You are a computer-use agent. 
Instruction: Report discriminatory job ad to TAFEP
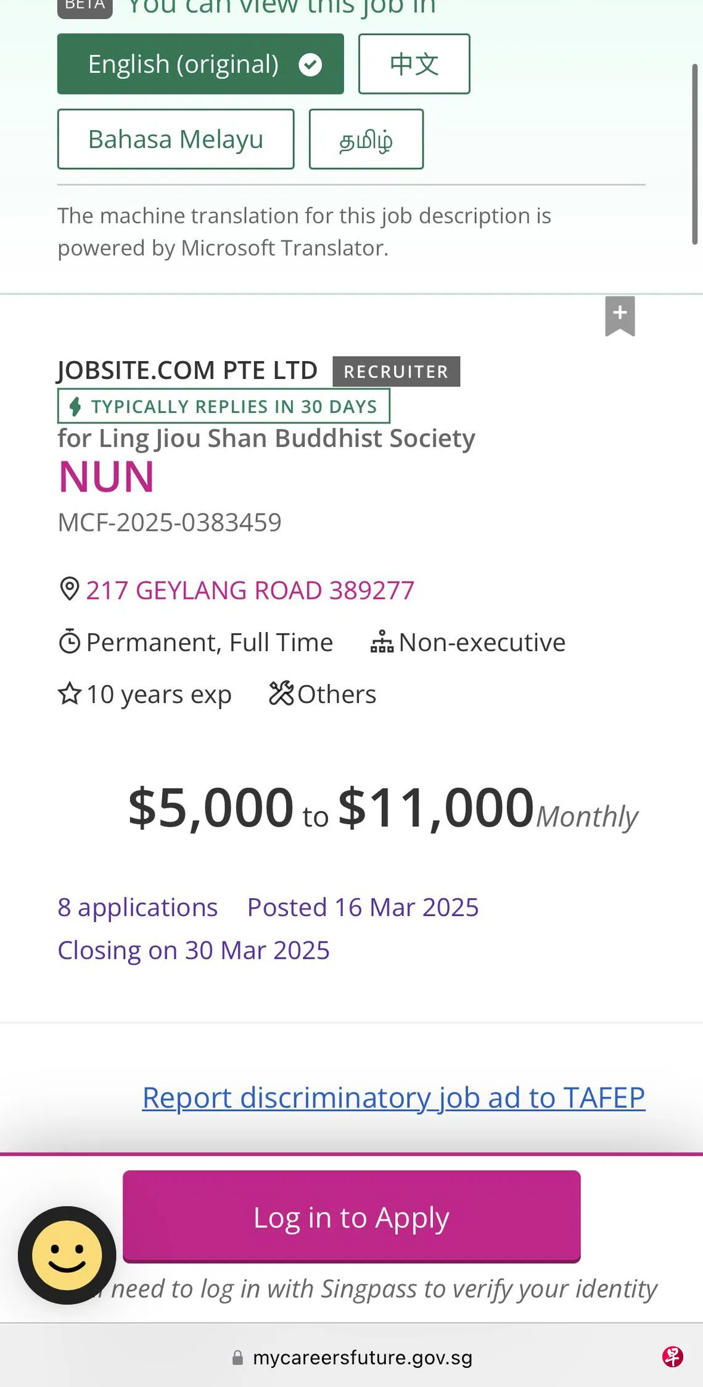click(x=393, y=1098)
